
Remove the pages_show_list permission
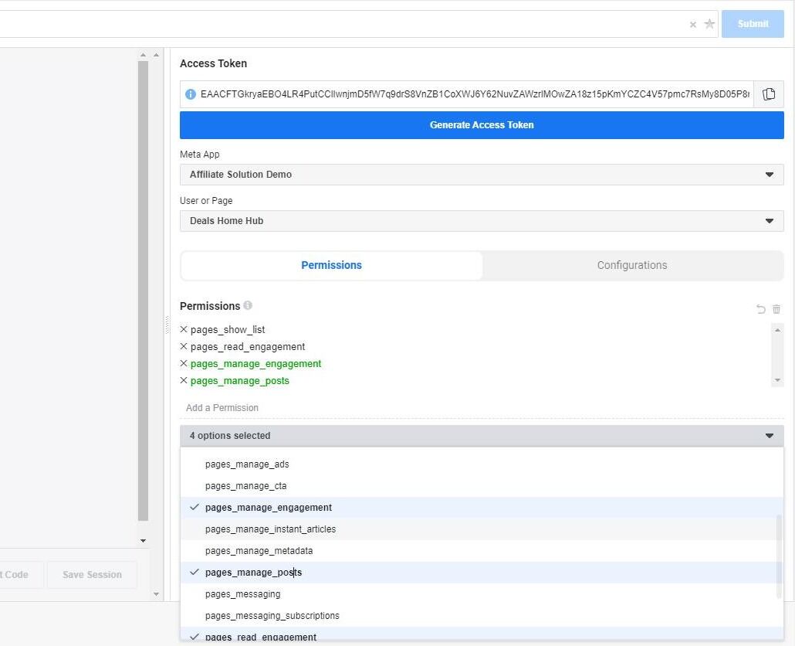click(x=184, y=329)
